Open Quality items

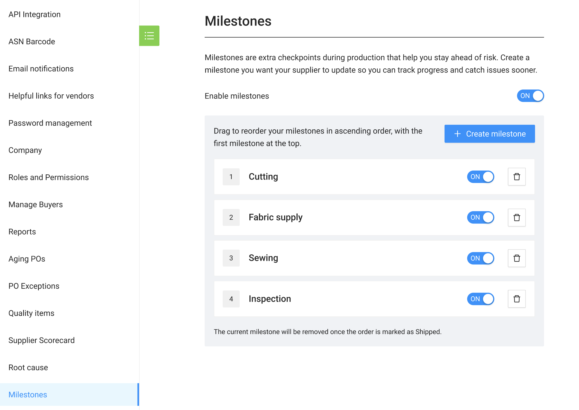coord(32,313)
